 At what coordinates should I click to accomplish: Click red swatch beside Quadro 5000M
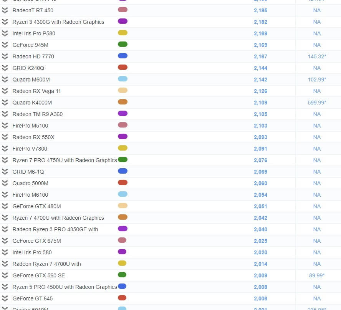click(122, 183)
